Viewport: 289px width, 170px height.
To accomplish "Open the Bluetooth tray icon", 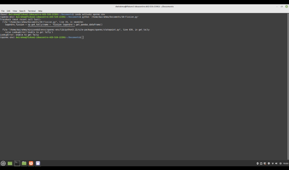I will 257,163.
